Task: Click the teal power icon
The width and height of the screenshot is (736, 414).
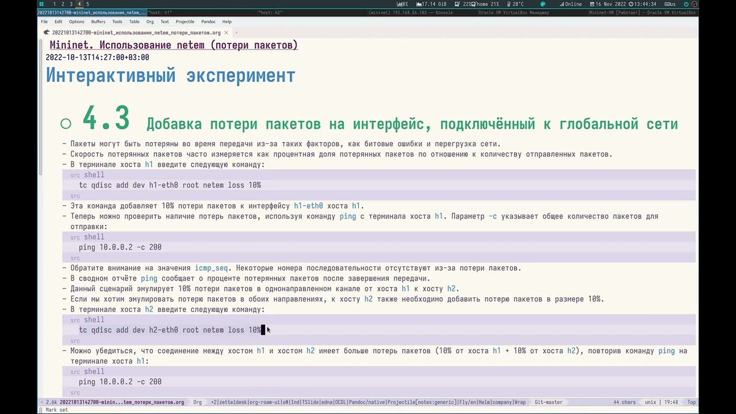Action: click(686, 4)
